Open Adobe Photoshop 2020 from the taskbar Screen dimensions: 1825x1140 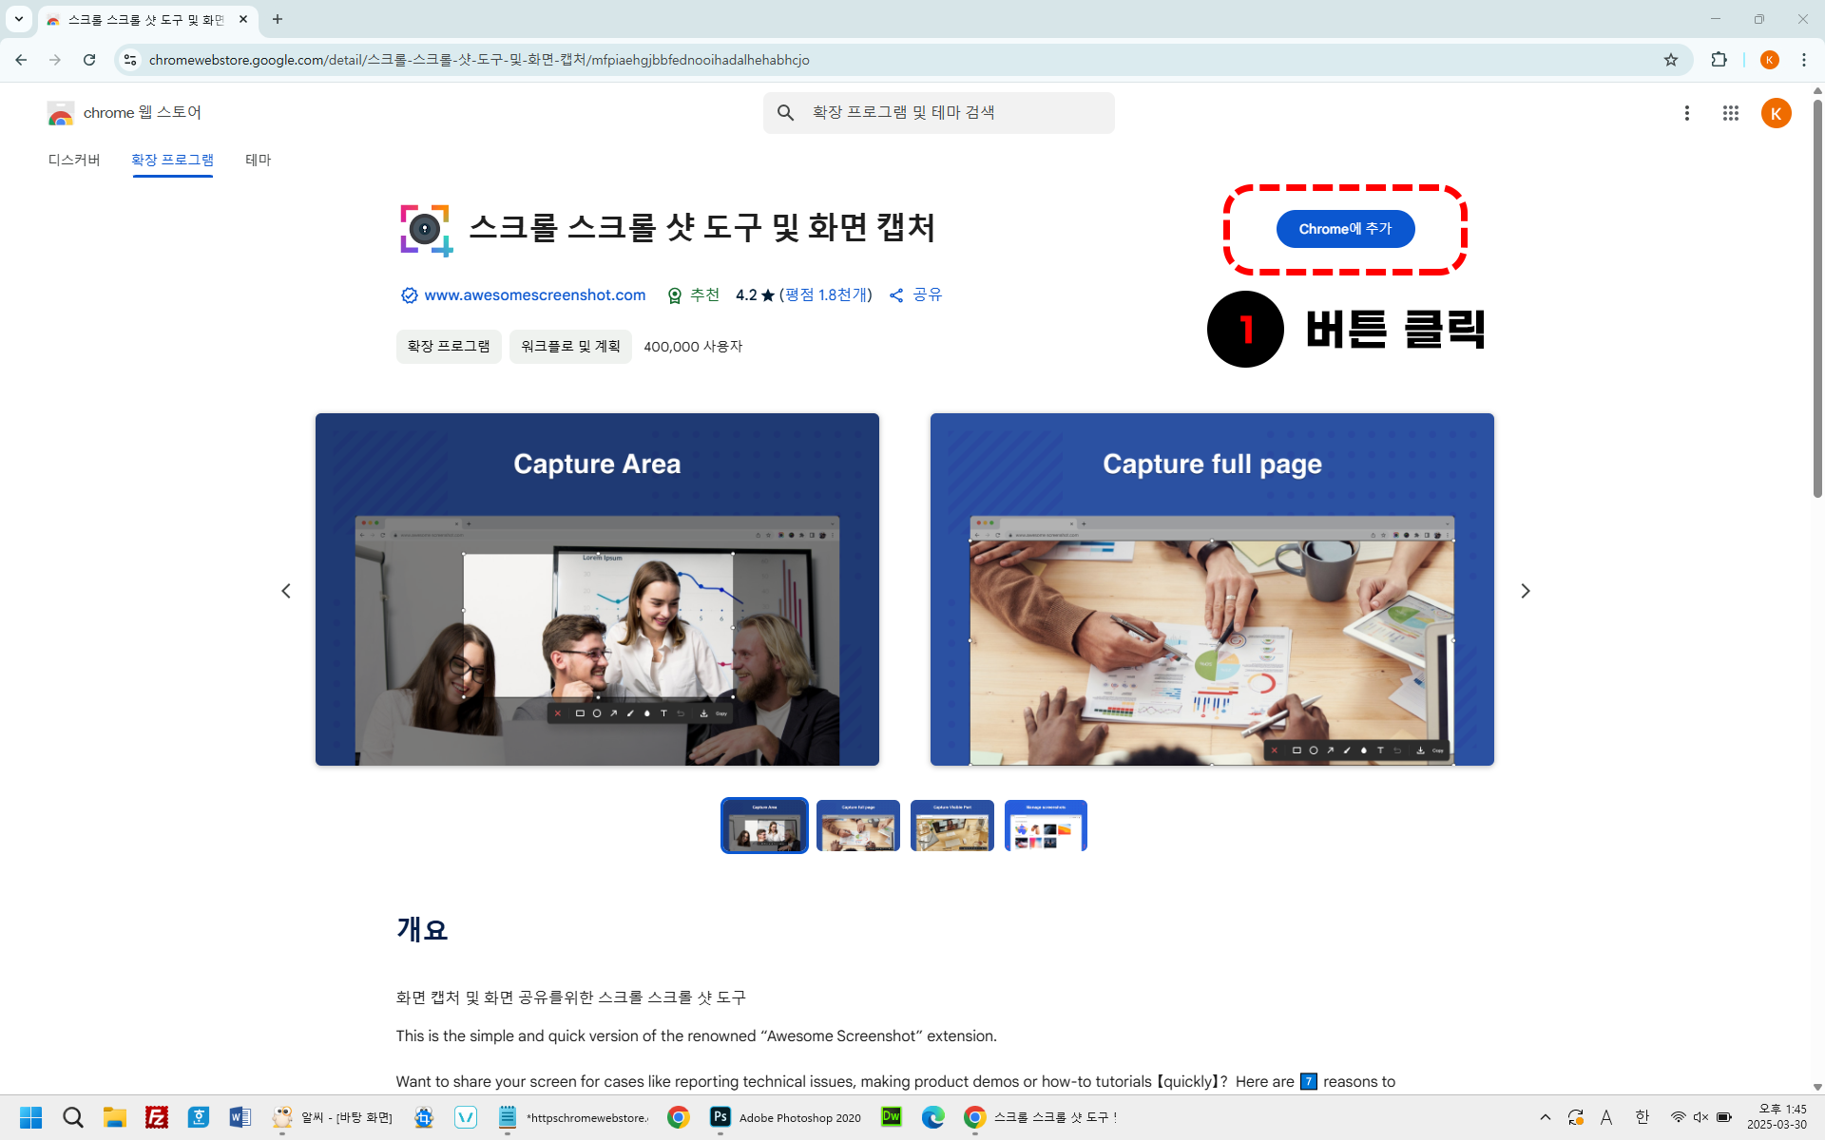point(786,1117)
